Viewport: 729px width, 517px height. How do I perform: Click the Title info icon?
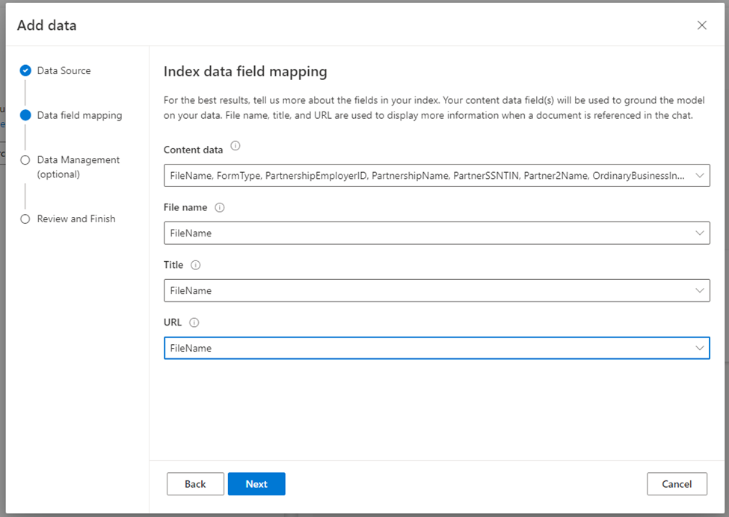(x=196, y=265)
